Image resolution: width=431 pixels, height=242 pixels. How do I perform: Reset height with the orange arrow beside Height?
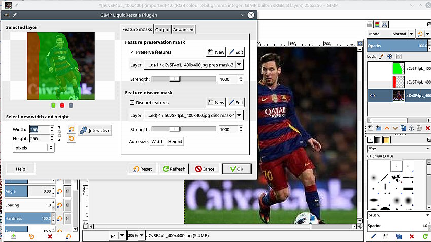point(71,138)
